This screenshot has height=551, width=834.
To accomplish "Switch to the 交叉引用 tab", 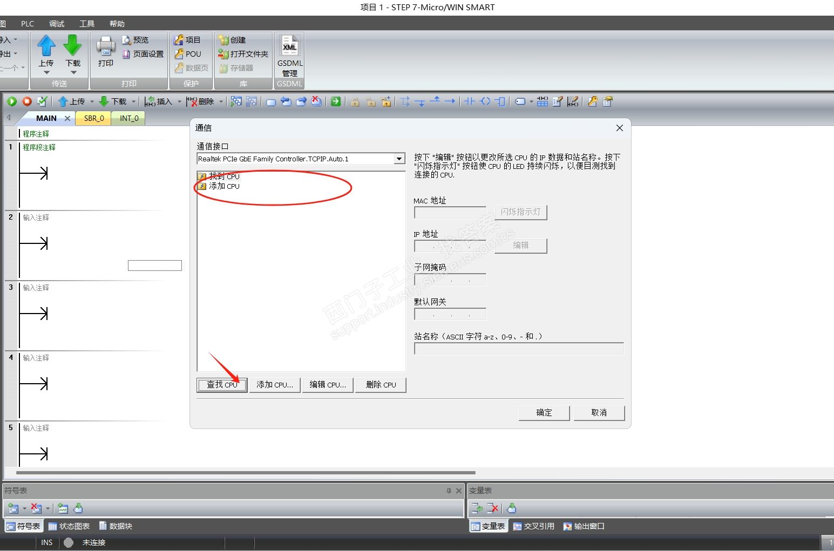I will click(533, 526).
